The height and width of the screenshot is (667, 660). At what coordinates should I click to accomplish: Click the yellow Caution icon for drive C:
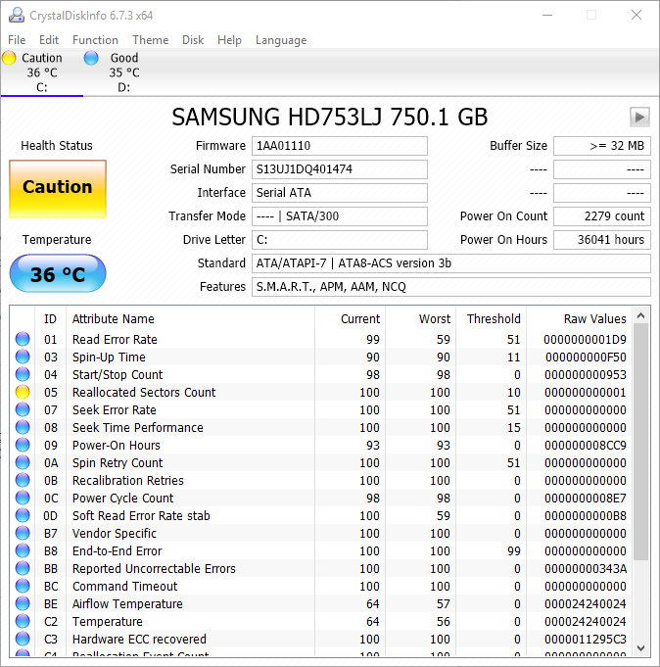click(9, 59)
